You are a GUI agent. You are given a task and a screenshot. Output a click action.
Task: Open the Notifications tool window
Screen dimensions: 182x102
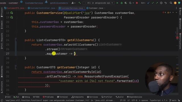[x=180, y=41]
